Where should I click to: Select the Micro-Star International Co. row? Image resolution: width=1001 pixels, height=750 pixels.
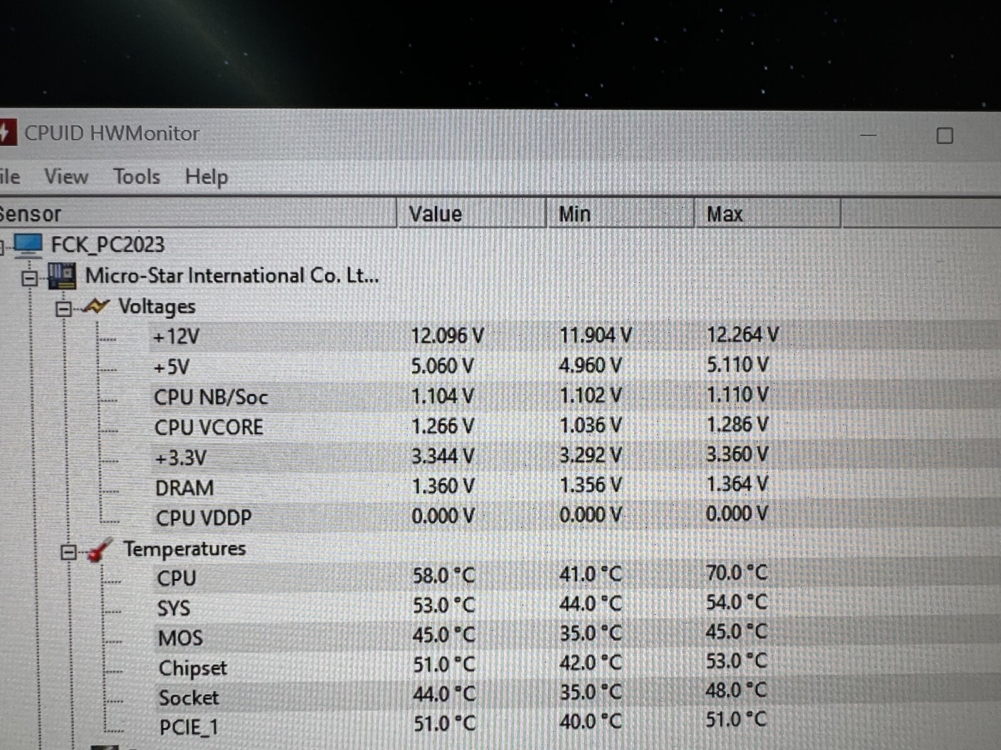pyautogui.click(x=232, y=276)
